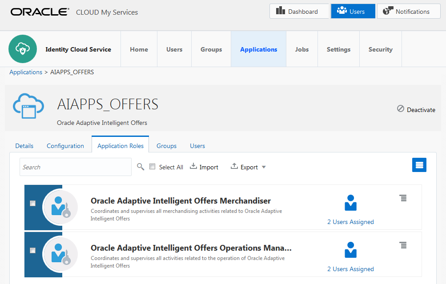Focus the role Search input field
This screenshot has width=446, height=284.
click(x=75, y=167)
